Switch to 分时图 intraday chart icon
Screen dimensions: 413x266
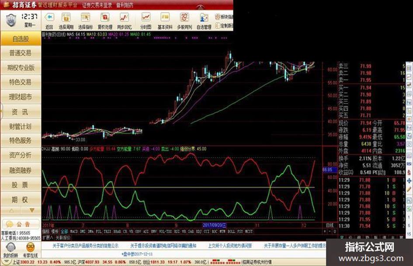(146, 17)
